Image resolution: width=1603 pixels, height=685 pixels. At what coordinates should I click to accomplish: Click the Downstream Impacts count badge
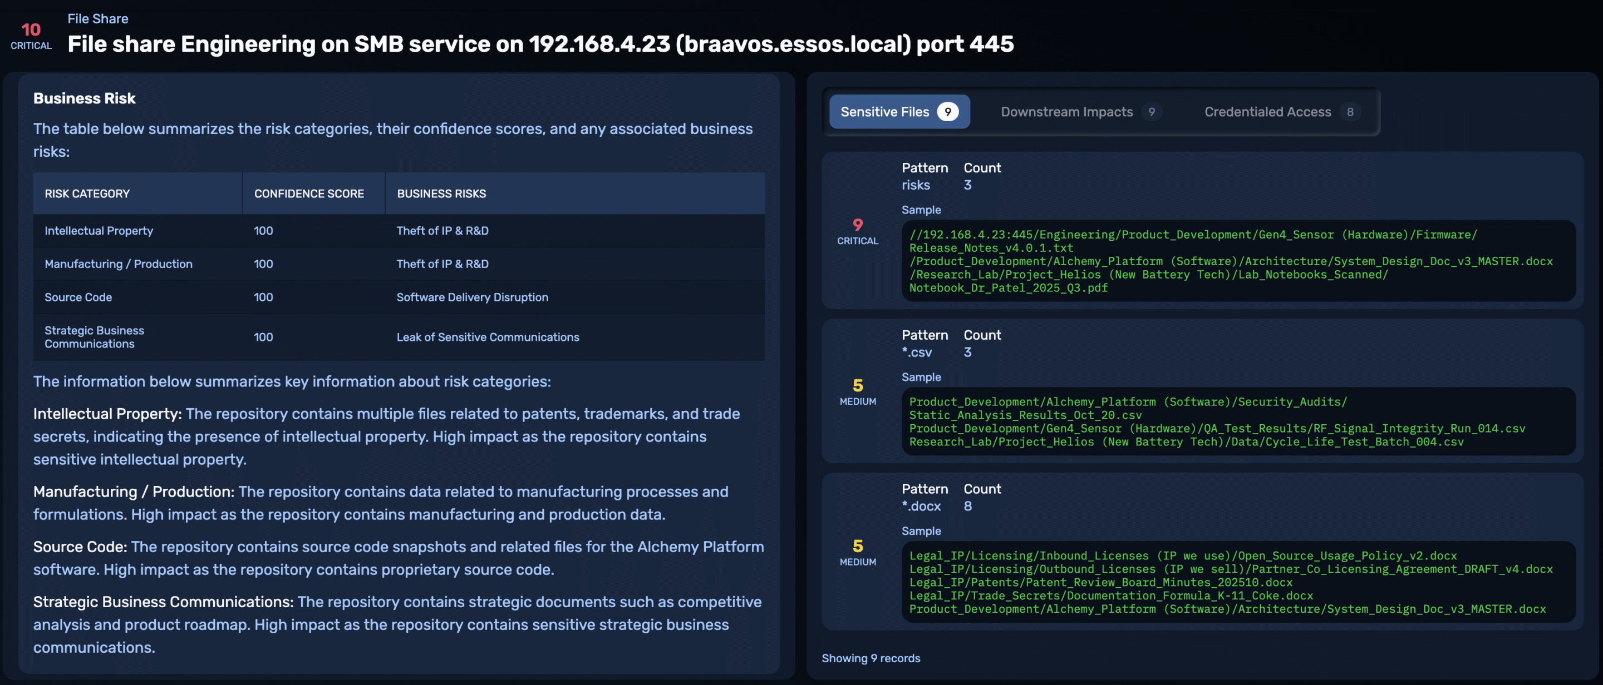[1151, 112]
